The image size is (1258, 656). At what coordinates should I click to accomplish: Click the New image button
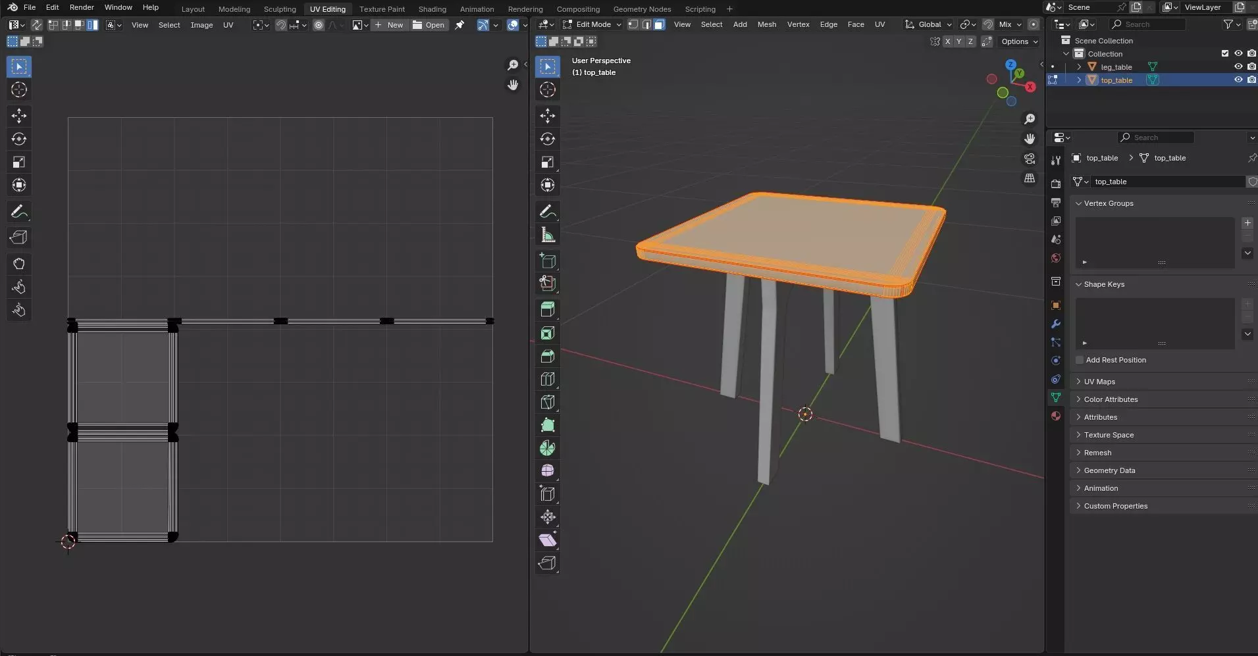[x=389, y=25]
